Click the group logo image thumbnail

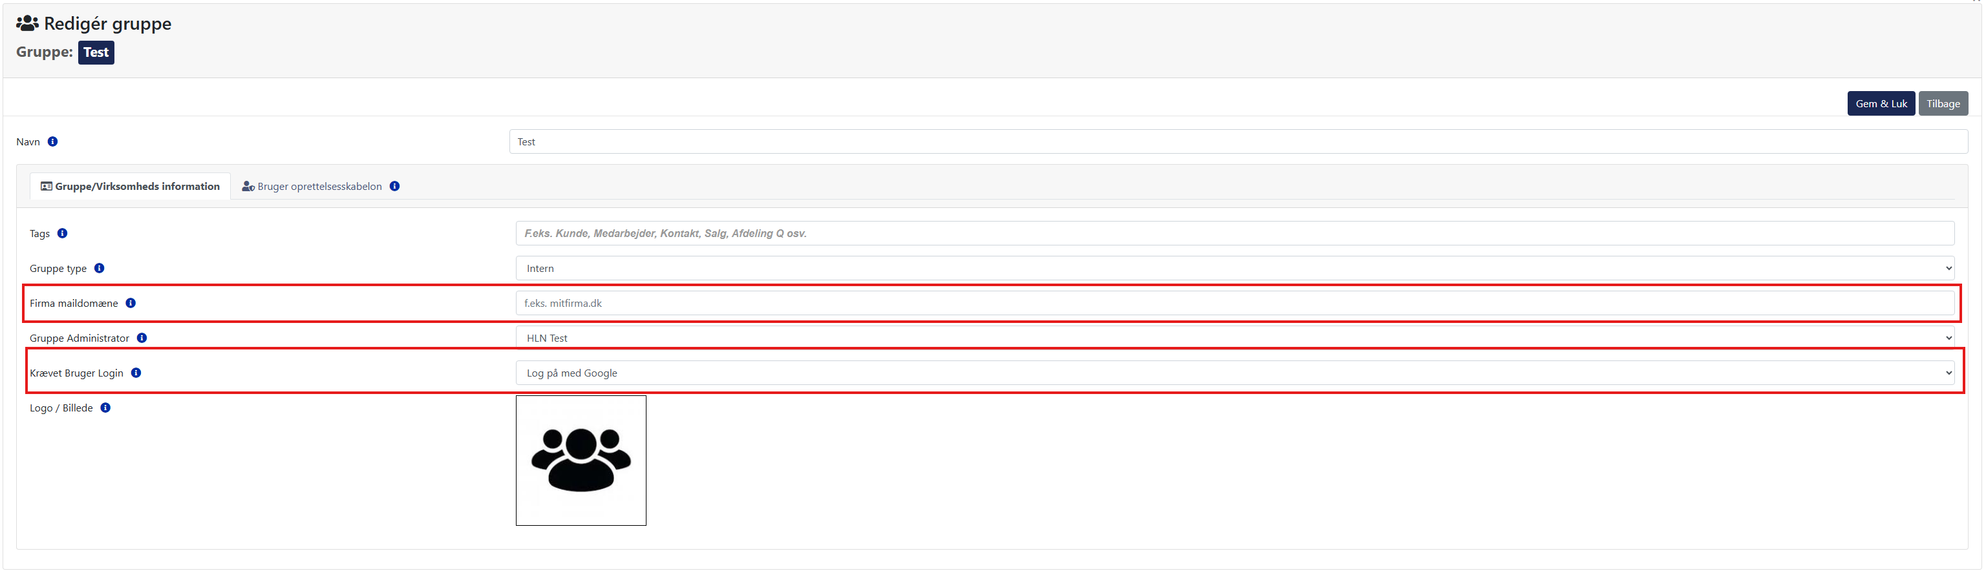tap(581, 461)
